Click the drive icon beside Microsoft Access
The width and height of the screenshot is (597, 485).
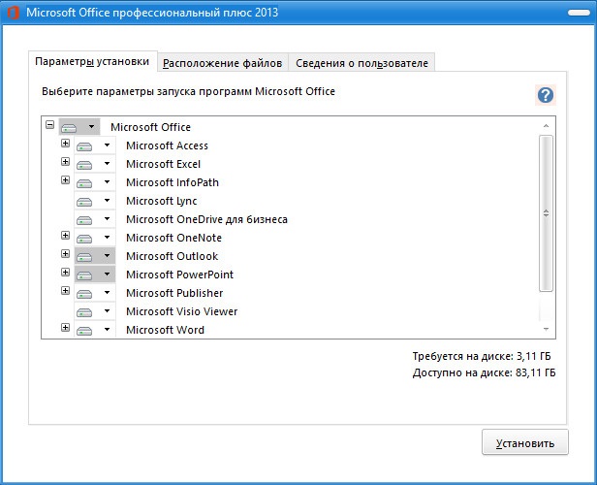[84, 145]
